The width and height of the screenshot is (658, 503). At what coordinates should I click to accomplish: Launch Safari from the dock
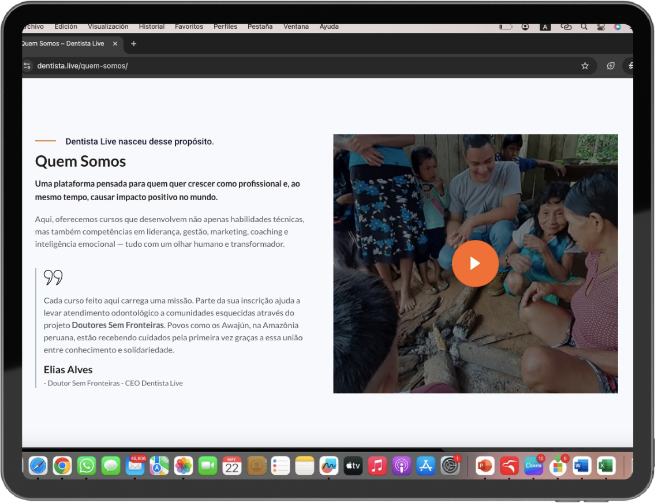(38, 466)
